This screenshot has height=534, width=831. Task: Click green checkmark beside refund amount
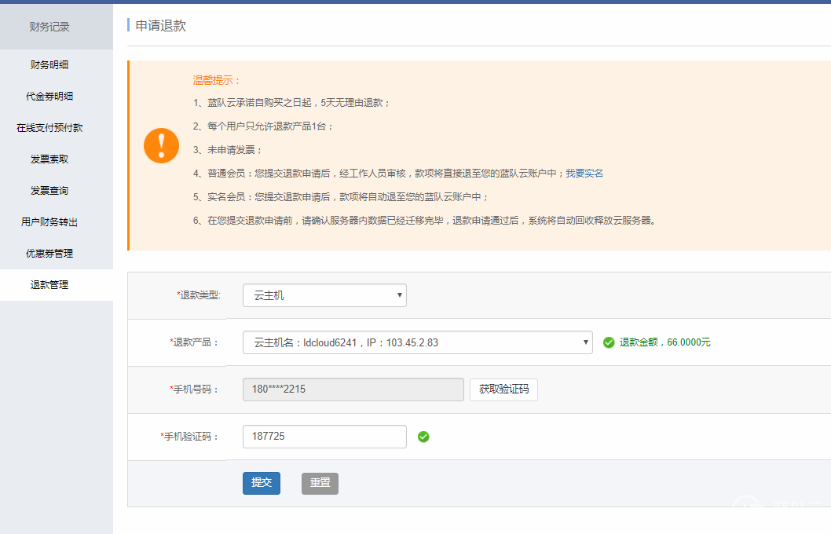[x=608, y=342]
